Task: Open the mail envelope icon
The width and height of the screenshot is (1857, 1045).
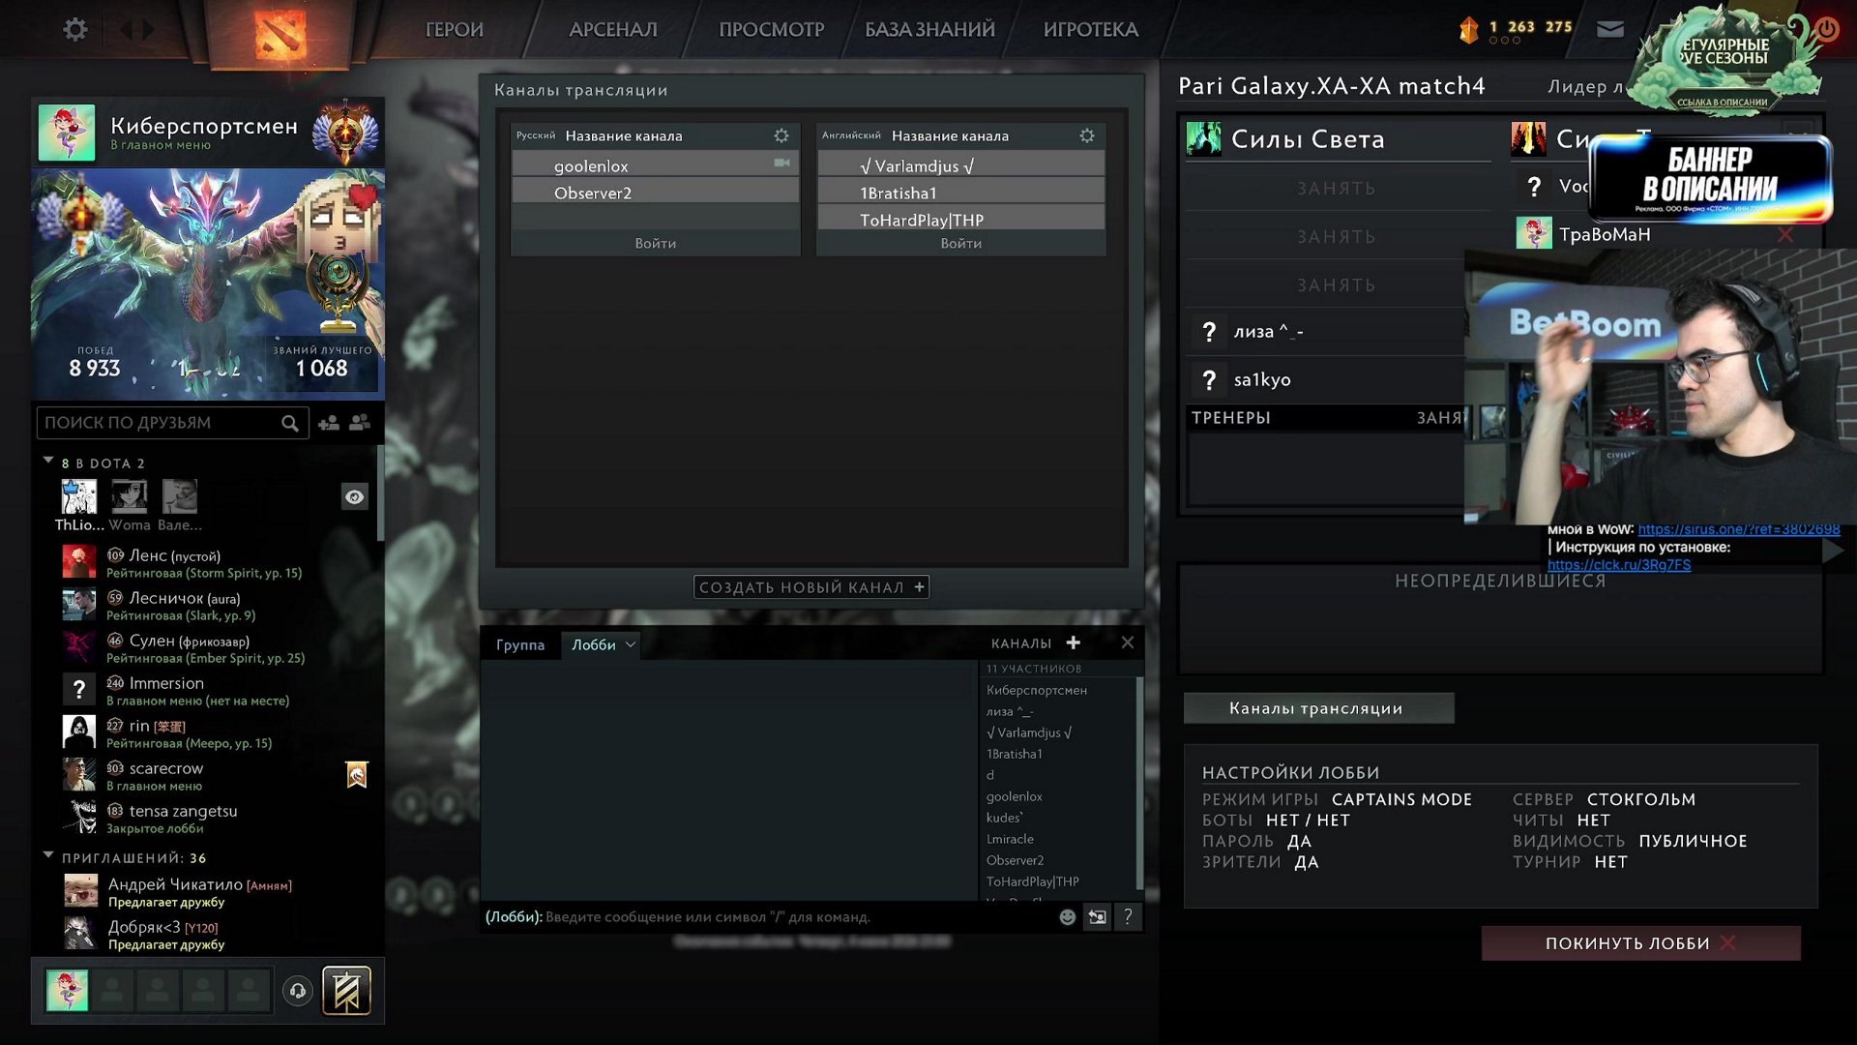Action: click(1609, 30)
